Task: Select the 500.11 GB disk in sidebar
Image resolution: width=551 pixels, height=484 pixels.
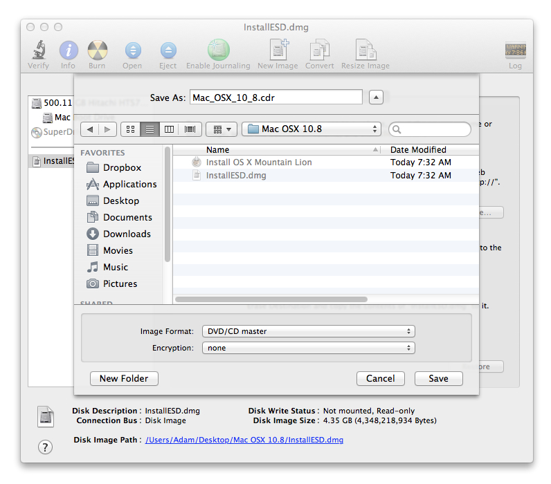Action: pyautogui.click(x=52, y=103)
